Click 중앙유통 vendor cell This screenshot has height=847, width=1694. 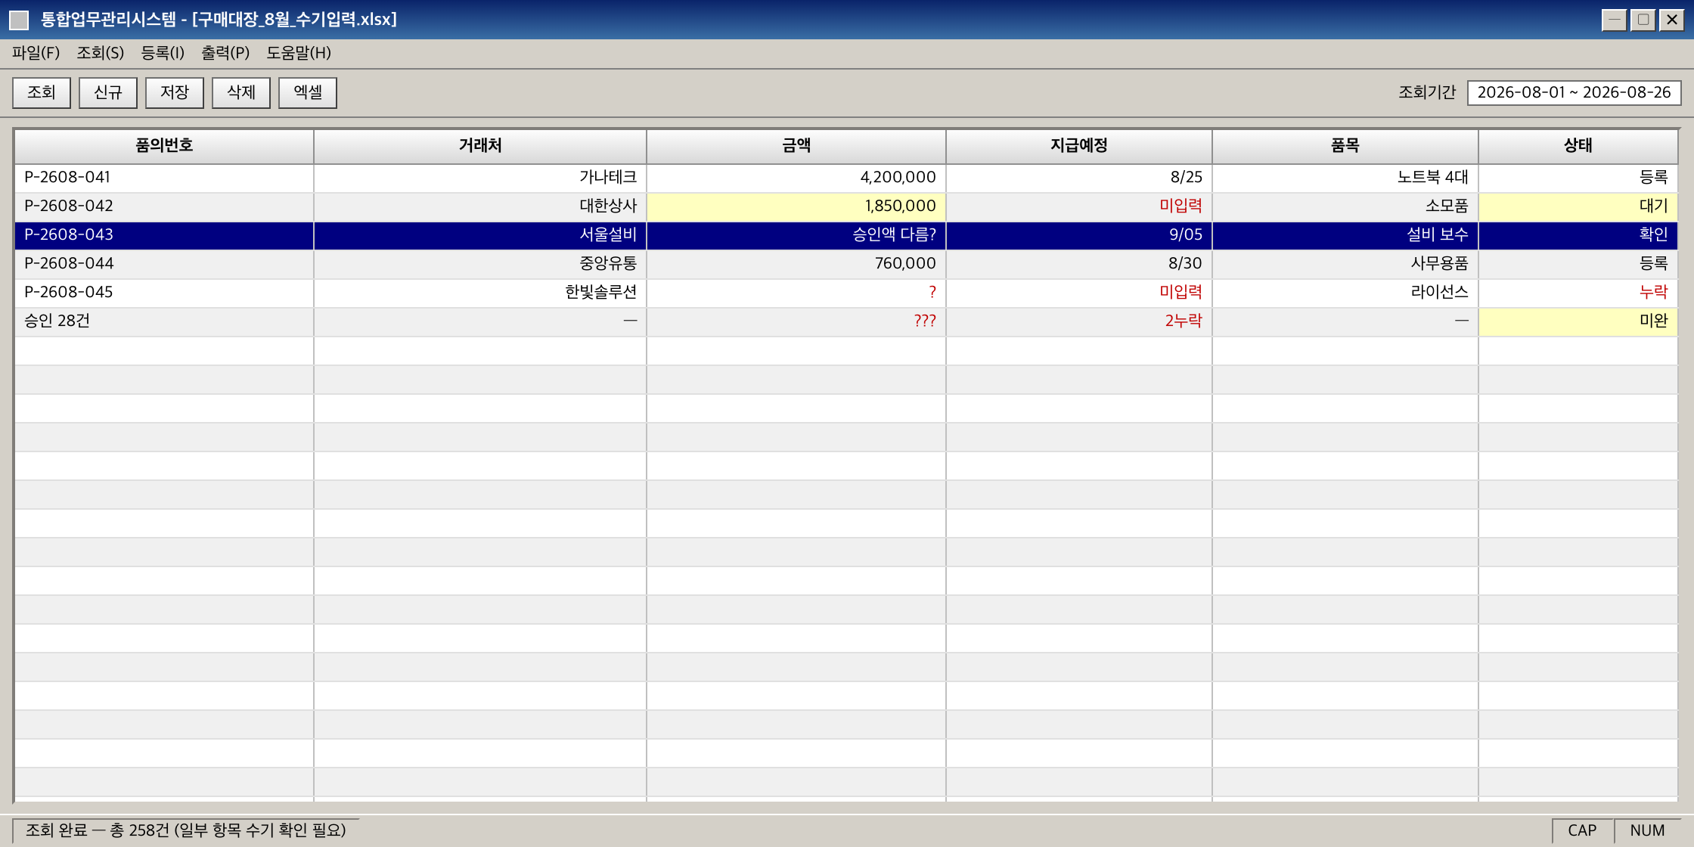tap(480, 264)
